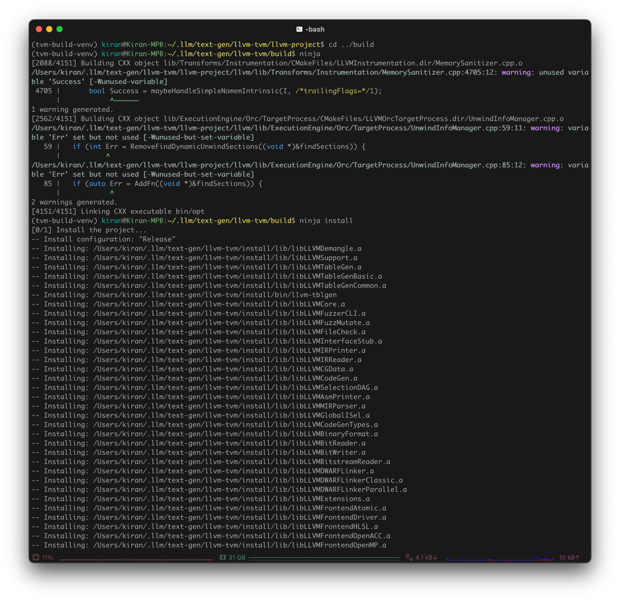Screen dimensions: 620x601
Task: Click the '[2562/4151] Building CXX object' line
Action: coord(297,119)
